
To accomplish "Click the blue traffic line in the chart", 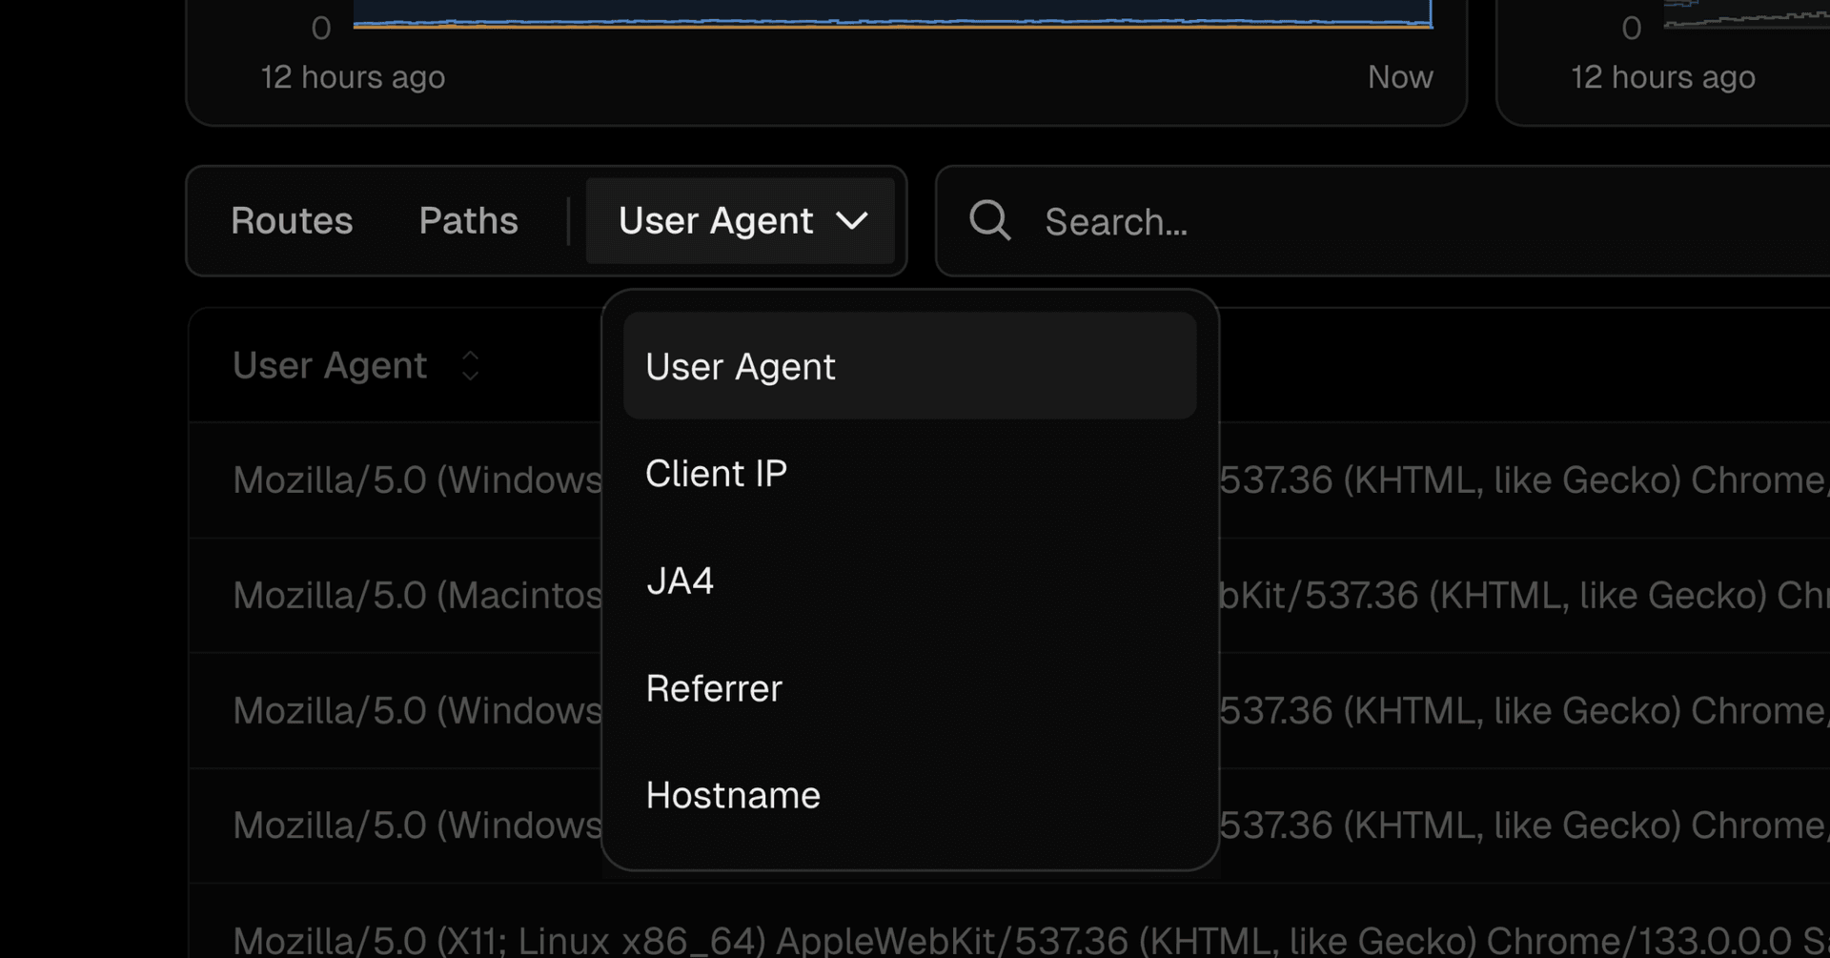I will [x=892, y=20].
